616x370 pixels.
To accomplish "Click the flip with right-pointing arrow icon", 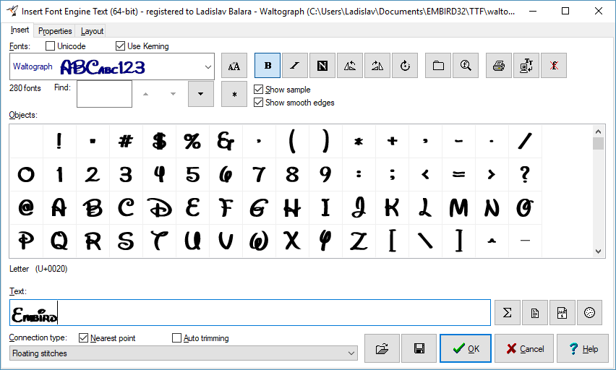I will click(377, 66).
